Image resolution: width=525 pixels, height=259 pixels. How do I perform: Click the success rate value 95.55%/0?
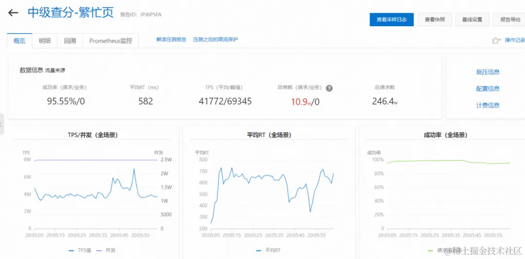click(66, 102)
